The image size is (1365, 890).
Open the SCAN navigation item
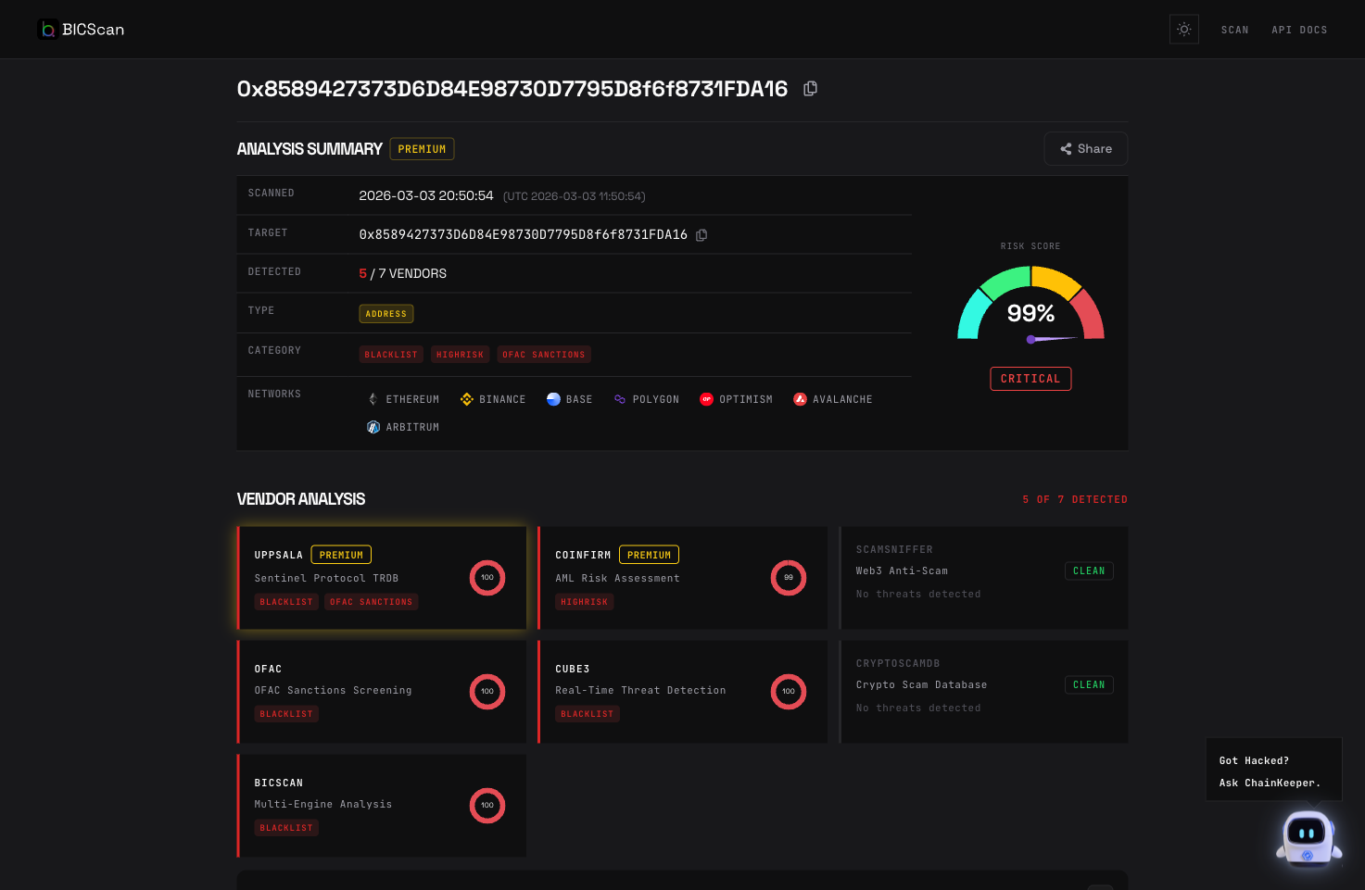(x=1235, y=30)
